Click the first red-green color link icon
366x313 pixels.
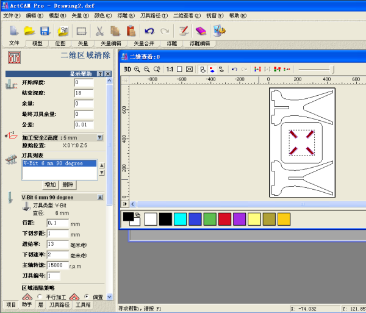(x=257, y=70)
